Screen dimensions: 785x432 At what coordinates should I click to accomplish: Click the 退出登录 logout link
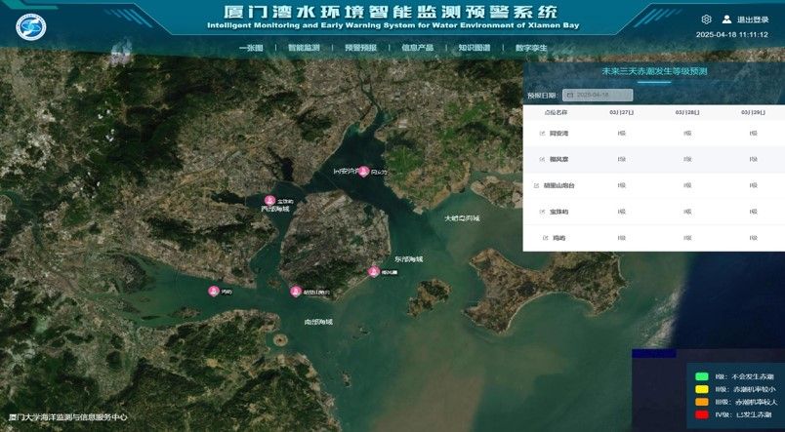tap(753, 20)
